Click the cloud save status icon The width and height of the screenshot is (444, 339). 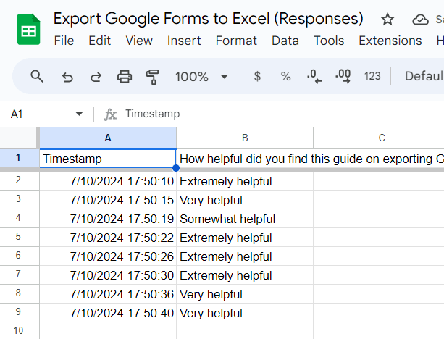[x=420, y=20]
